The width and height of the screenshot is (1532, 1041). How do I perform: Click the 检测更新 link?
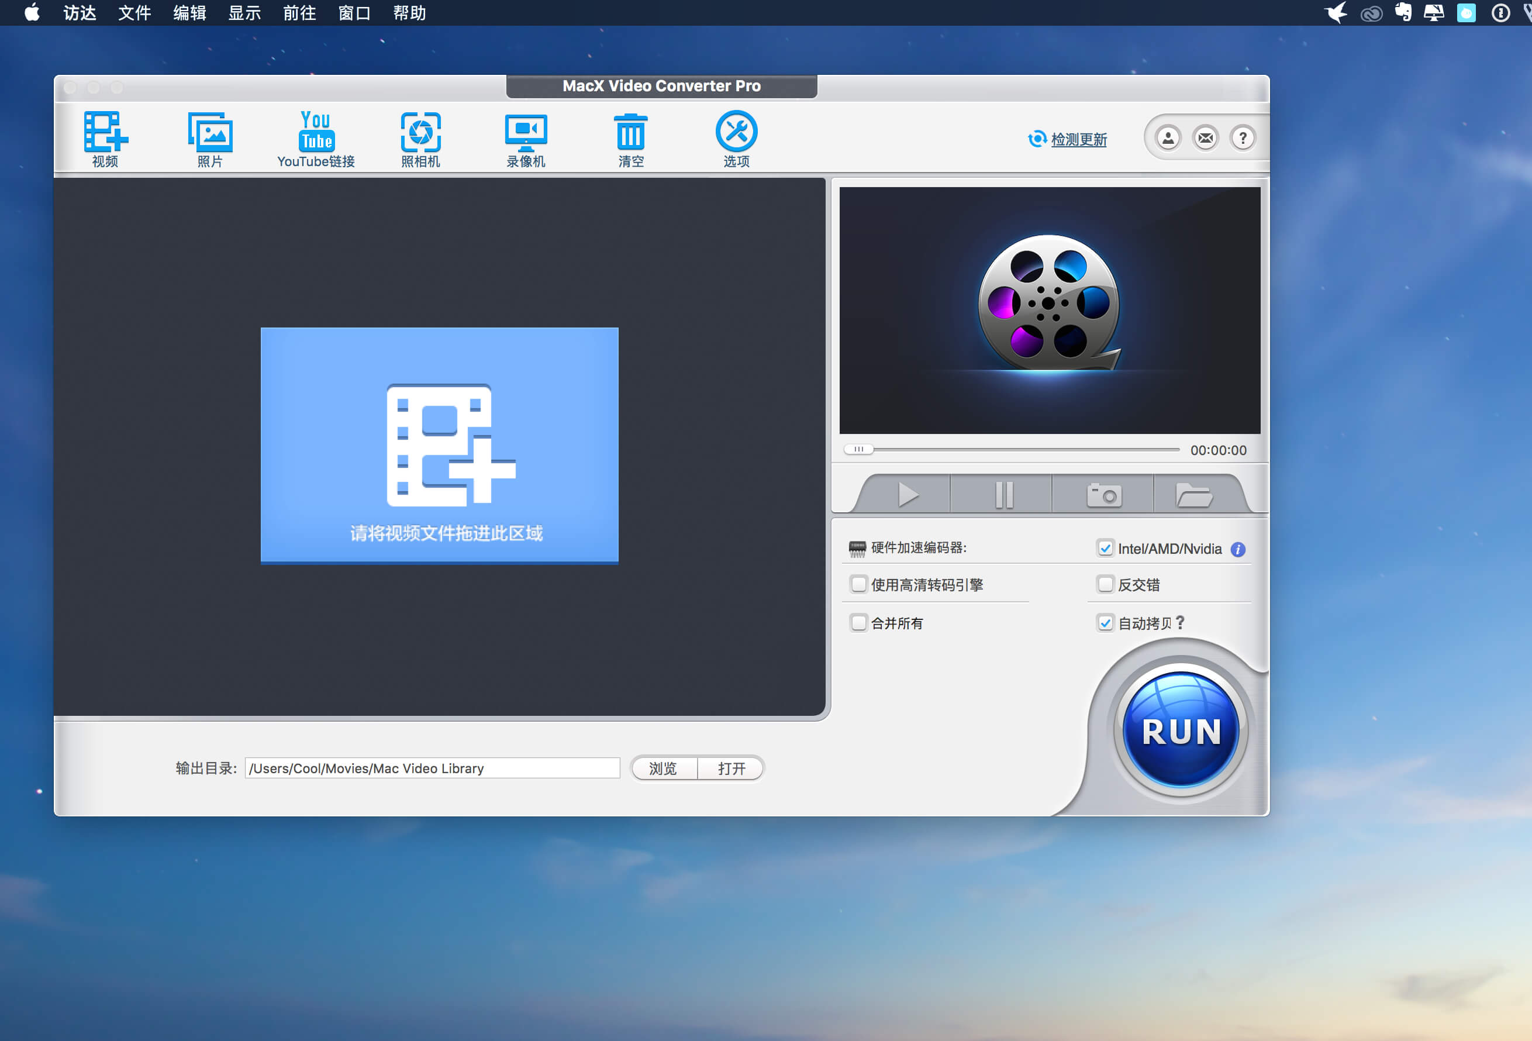click(x=1078, y=139)
